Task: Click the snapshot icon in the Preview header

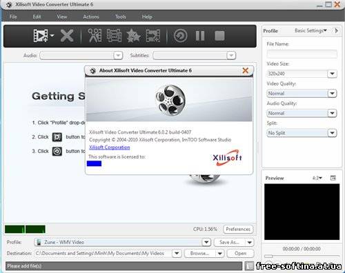Action: (333, 178)
